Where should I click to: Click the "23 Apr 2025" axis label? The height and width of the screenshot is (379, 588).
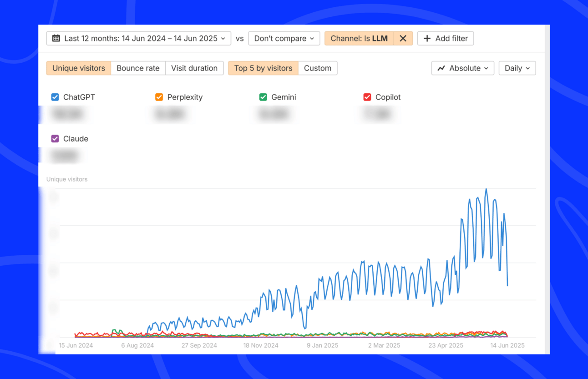point(446,345)
